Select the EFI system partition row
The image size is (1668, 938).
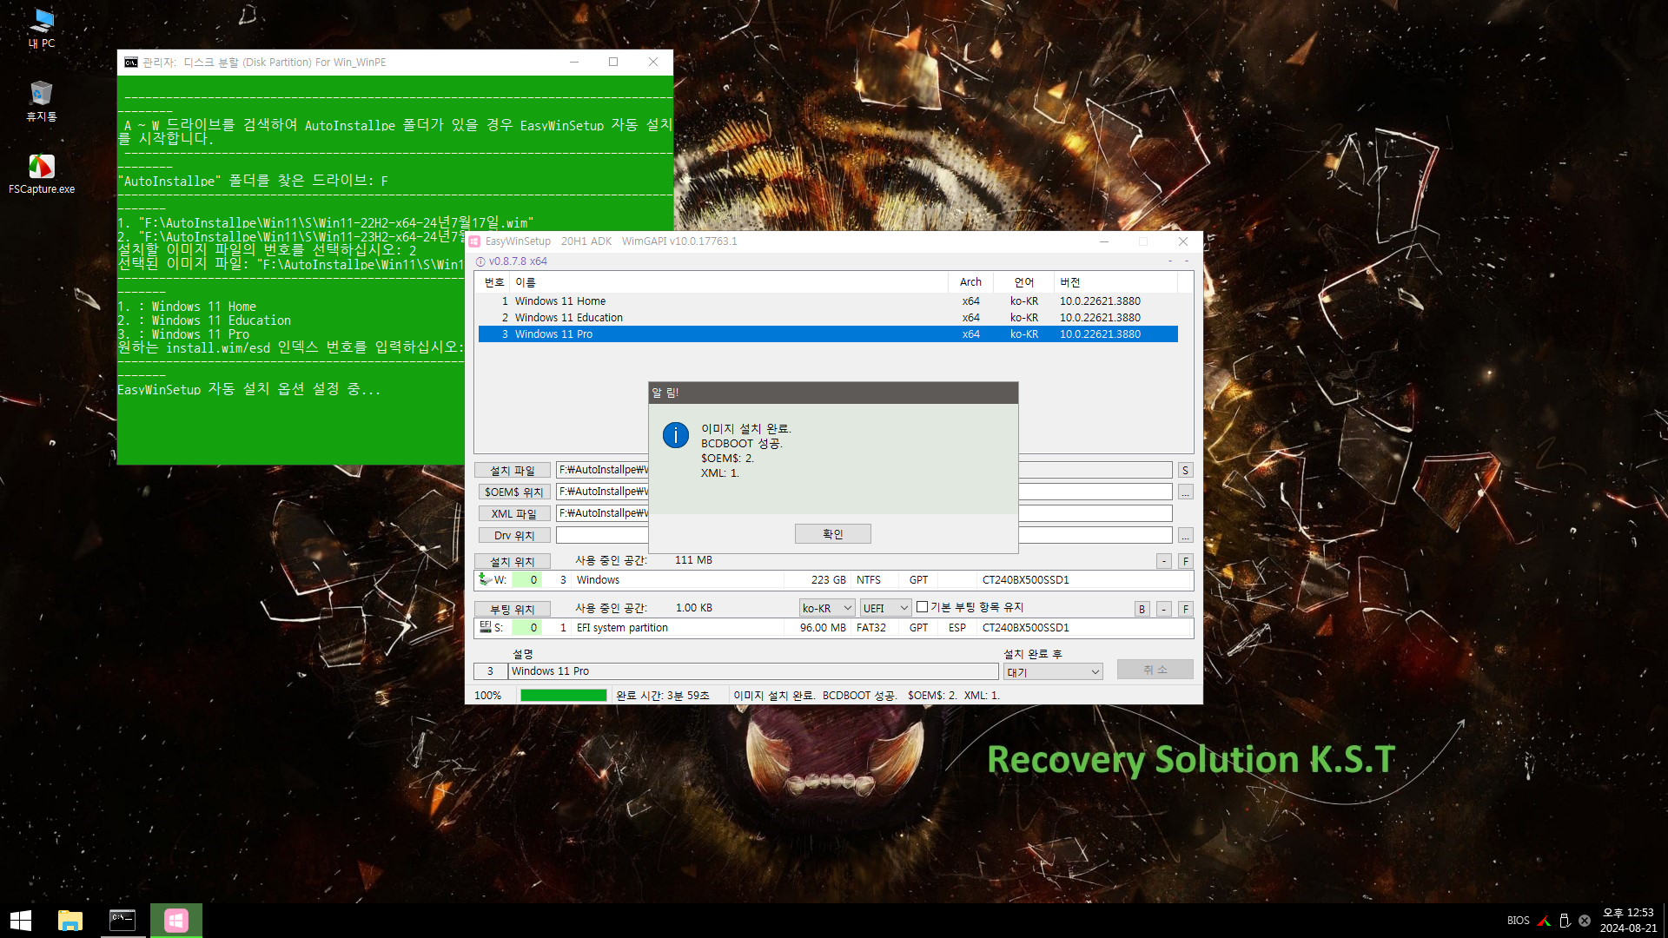pyautogui.click(x=834, y=628)
